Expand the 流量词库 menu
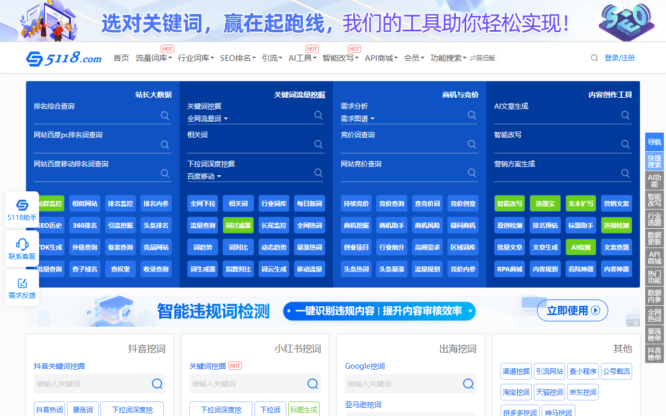 (x=153, y=58)
